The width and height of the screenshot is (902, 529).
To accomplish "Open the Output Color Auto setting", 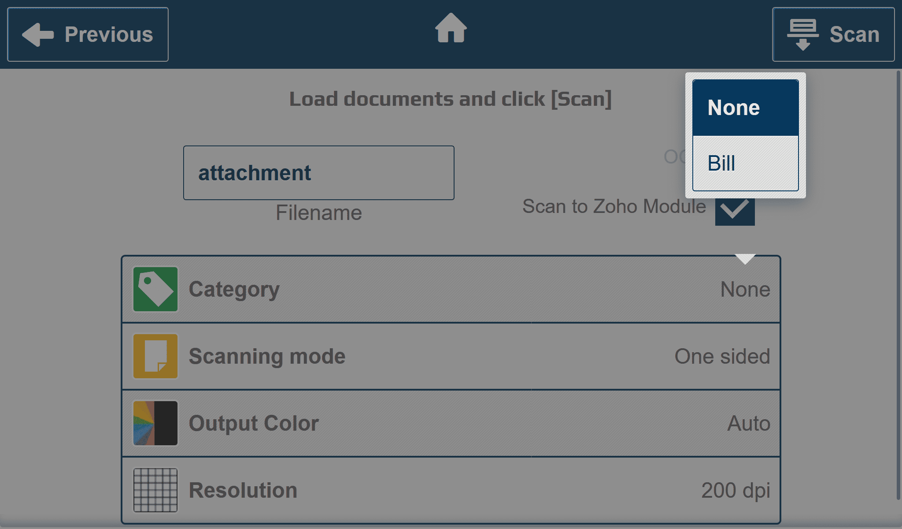I will coord(749,423).
